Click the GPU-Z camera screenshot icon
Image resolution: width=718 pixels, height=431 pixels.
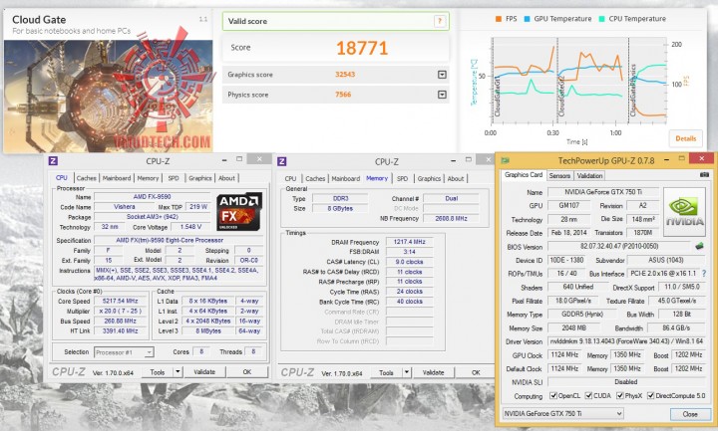[x=704, y=174]
